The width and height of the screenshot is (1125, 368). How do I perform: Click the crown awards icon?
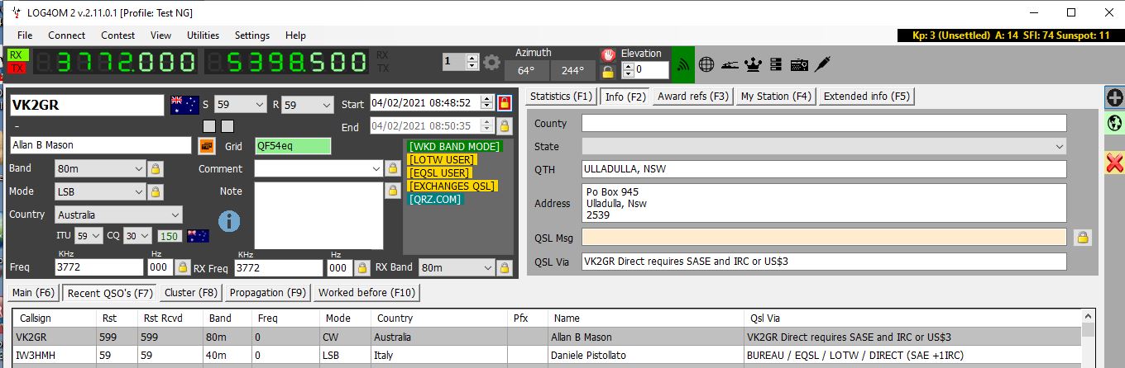[754, 64]
